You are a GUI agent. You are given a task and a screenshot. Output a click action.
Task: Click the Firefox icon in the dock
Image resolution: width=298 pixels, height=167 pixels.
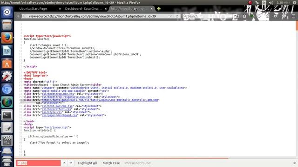(x=7, y=38)
